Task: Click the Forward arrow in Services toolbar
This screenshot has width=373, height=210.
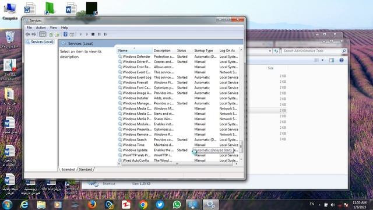Action: coord(34,34)
